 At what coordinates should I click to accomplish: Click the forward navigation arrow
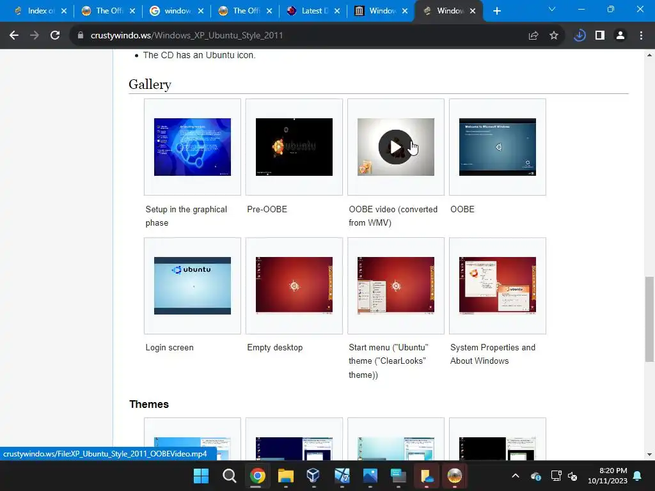[x=35, y=36]
